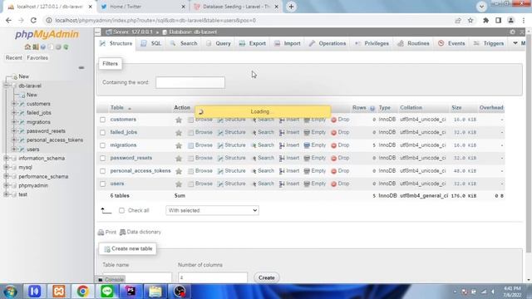Click the Windows Start button
The width and height of the screenshot is (532, 299).
(x=11, y=292)
